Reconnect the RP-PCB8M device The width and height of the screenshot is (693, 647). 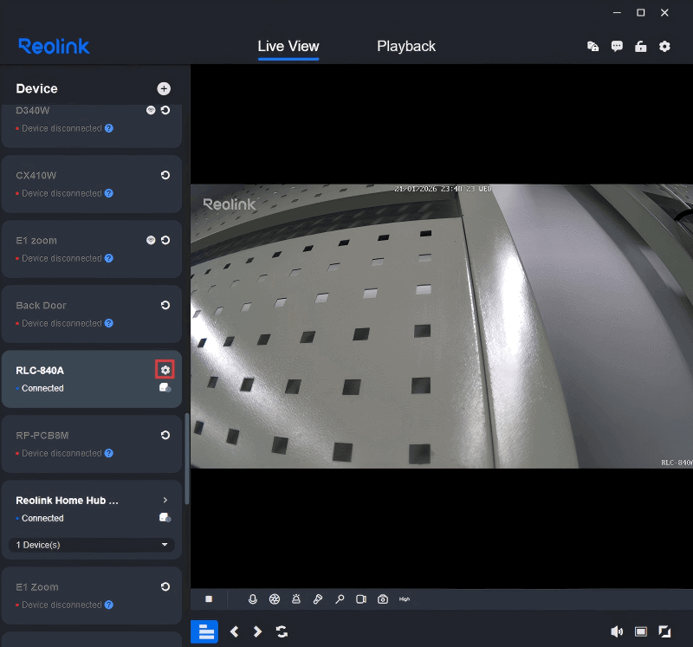click(165, 435)
